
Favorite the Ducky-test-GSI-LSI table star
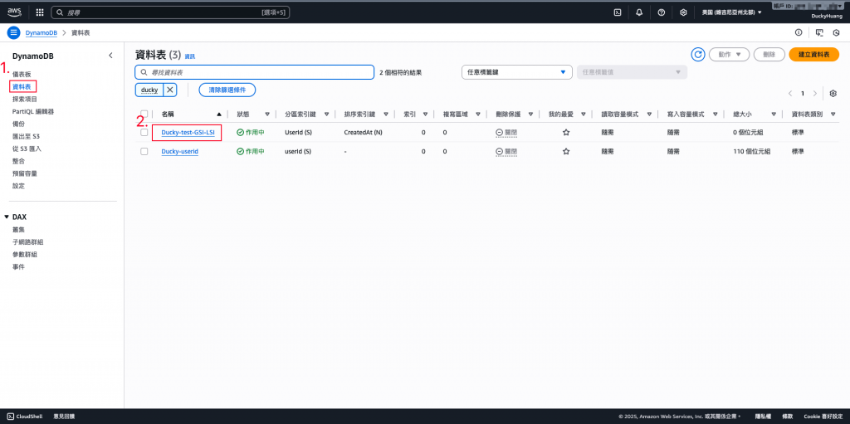[x=566, y=132]
